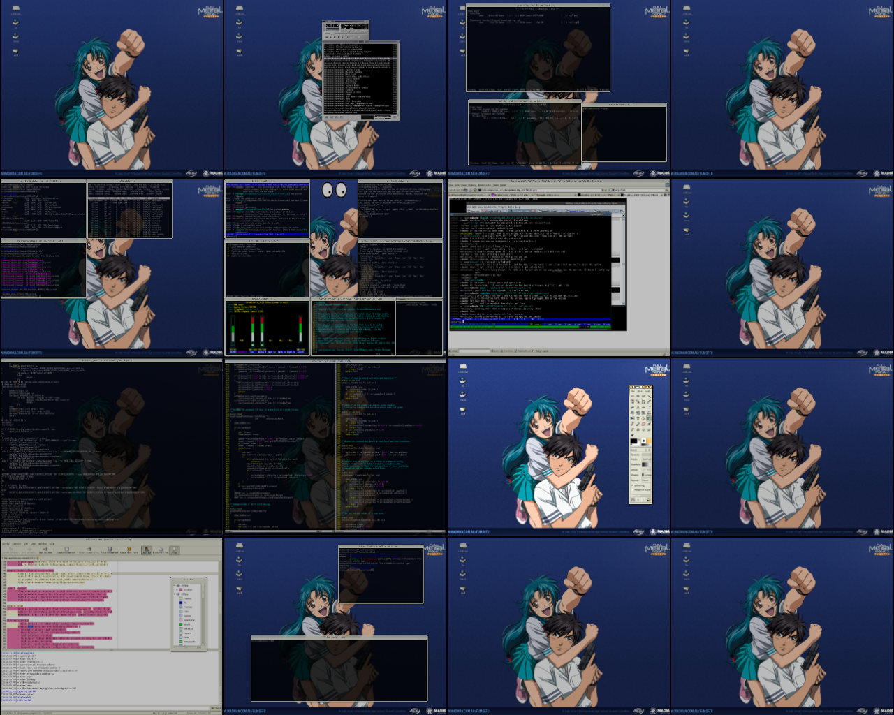894x715 pixels.
Task: Click the blue user color swatch in Gobby
Action: pos(181,603)
